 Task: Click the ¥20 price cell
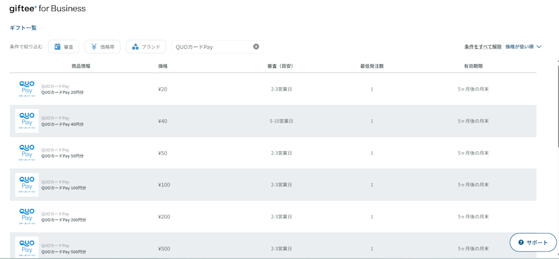[x=162, y=90]
